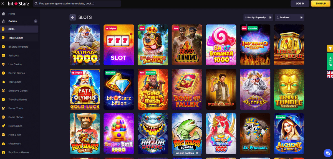Select the UK flag language icon
Viewport: 333px width, 159px height.
click(330, 74)
